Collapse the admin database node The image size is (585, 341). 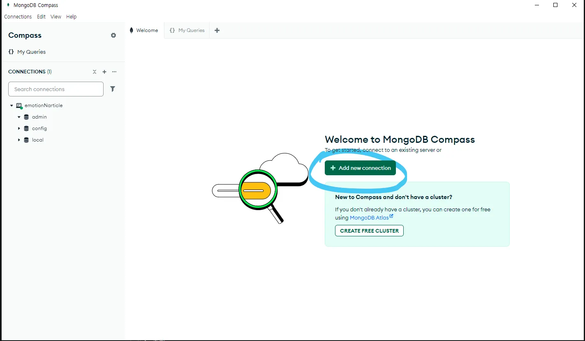pos(19,117)
